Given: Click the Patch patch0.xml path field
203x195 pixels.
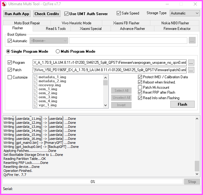Looking at the screenshot, I should click(x=110, y=70).
